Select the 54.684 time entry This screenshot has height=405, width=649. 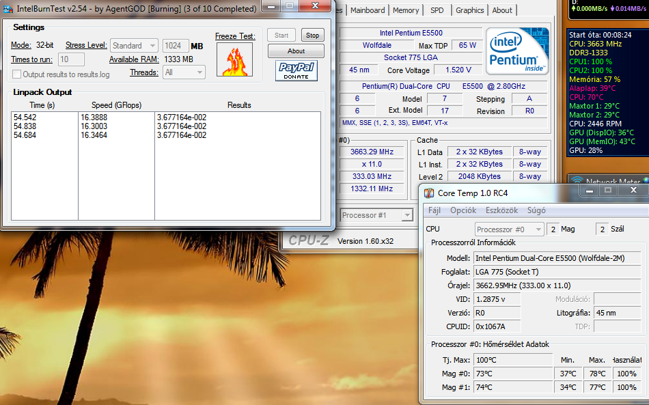click(25, 135)
